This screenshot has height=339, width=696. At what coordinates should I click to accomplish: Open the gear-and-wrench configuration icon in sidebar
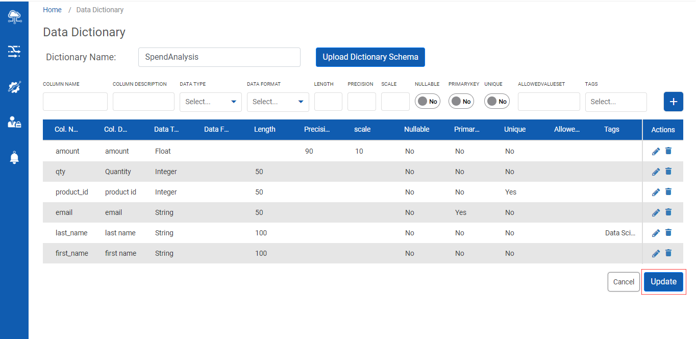[14, 87]
